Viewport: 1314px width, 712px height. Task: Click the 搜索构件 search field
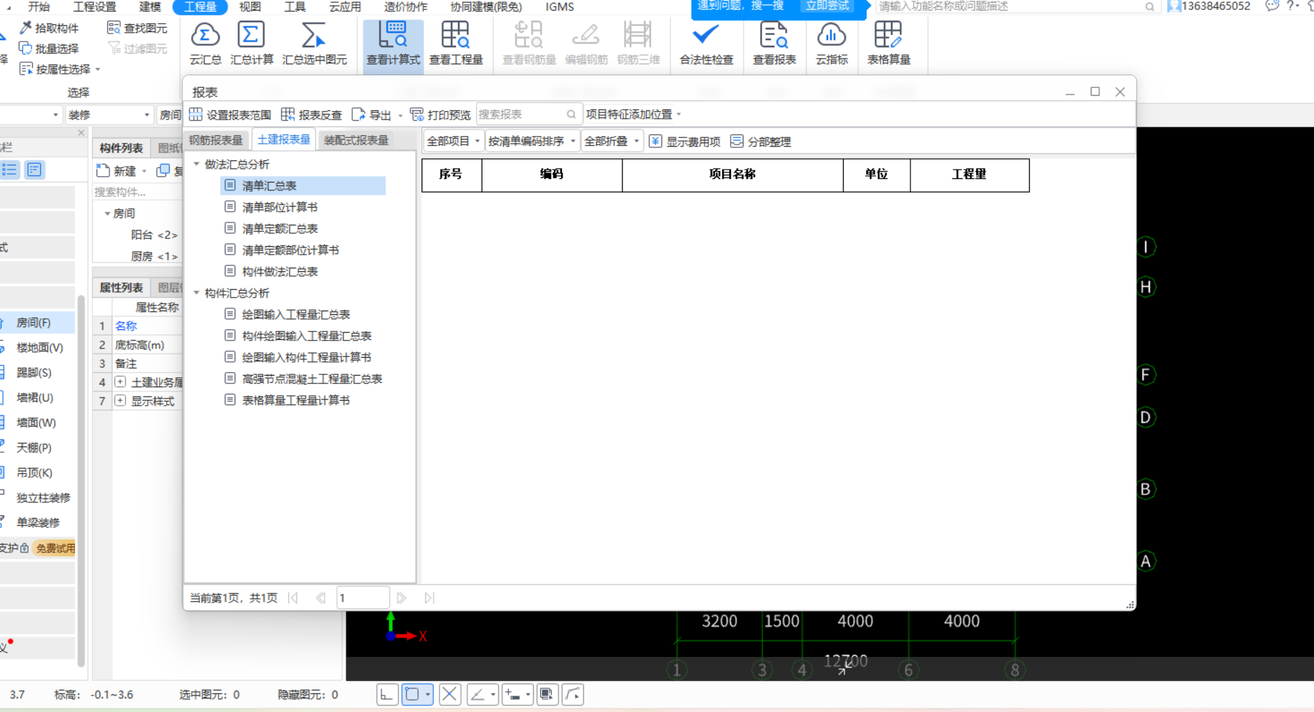[136, 192]
